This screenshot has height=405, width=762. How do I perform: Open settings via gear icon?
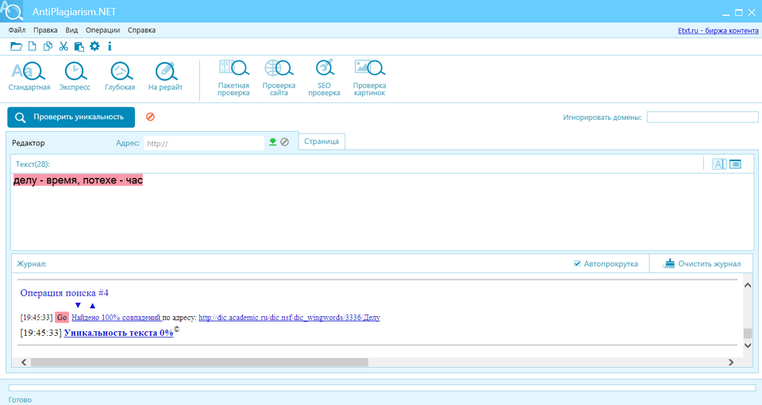click(x=94, y=46)
